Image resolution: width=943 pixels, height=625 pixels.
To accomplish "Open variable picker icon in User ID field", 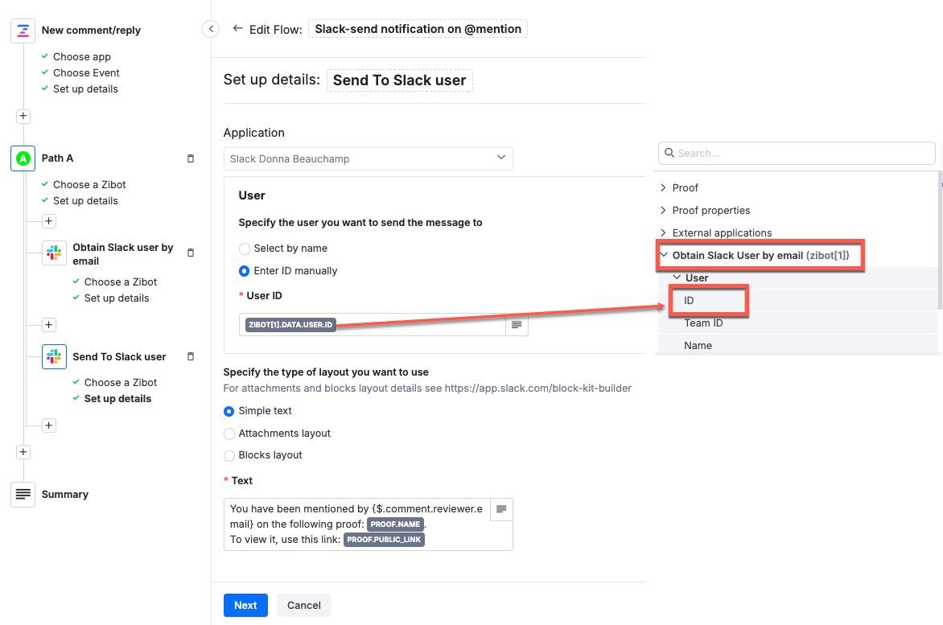I will click(517, 325).
